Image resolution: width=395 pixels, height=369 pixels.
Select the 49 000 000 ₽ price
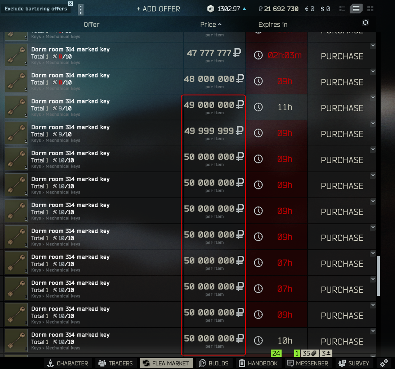click(214, 105)
